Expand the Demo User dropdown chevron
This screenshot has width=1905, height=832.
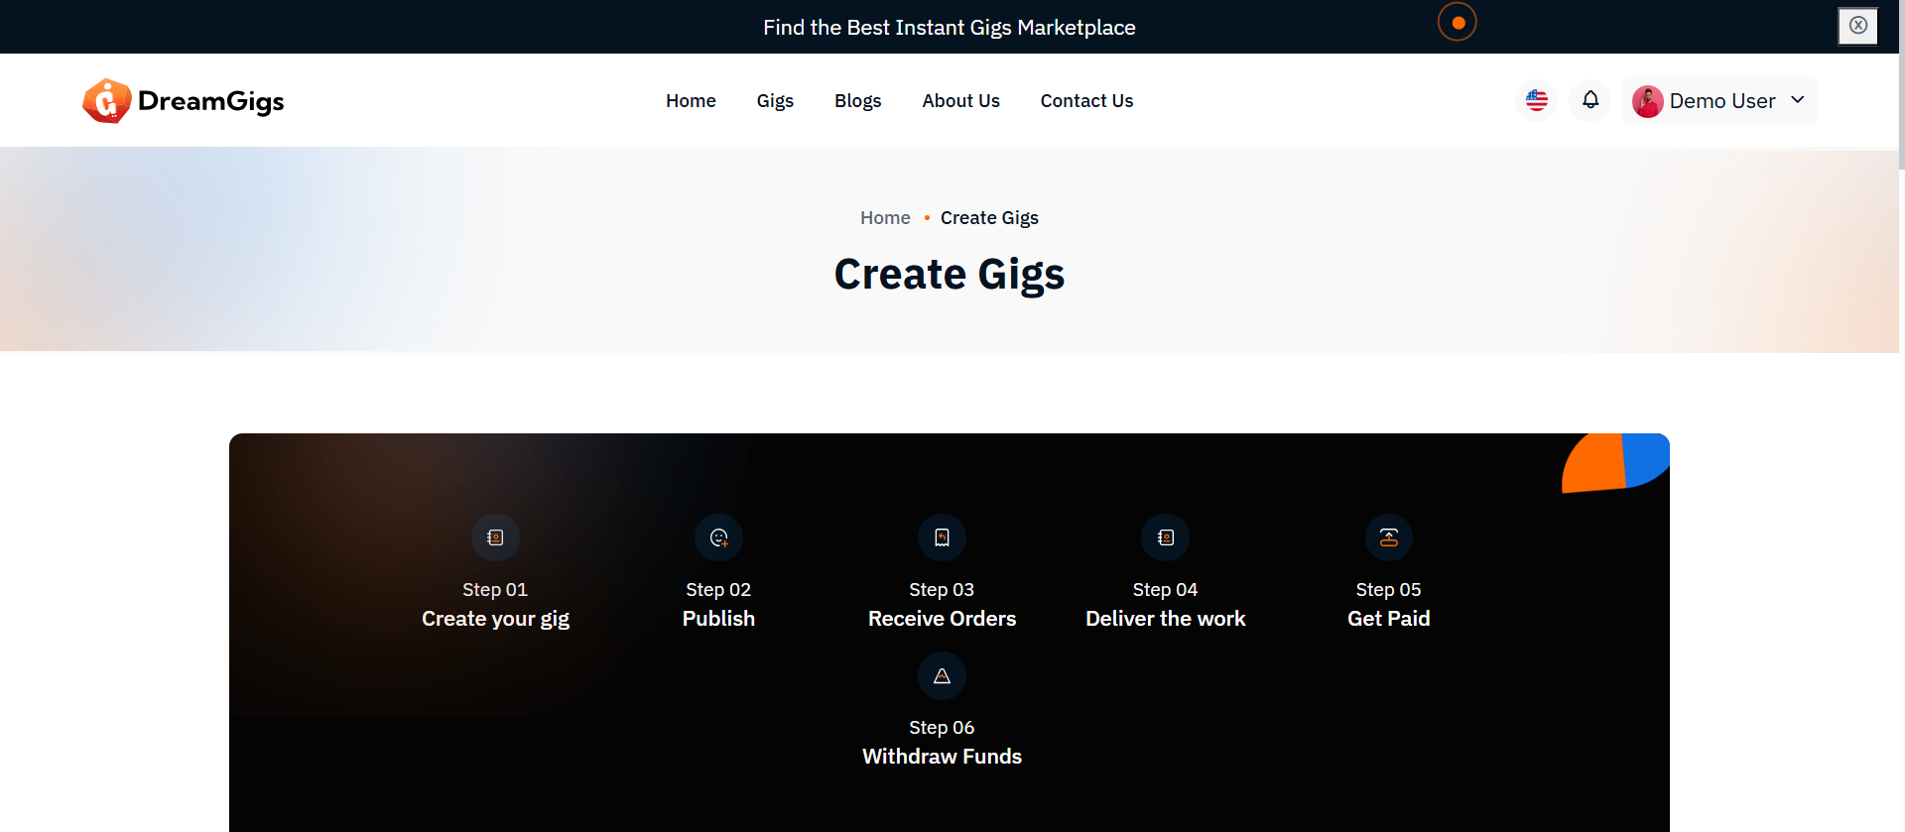(x=1797, y=100)
